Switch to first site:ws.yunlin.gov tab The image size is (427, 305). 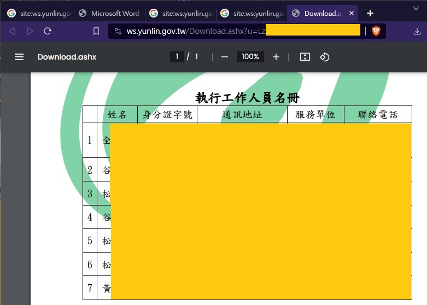tap(39, 13)
